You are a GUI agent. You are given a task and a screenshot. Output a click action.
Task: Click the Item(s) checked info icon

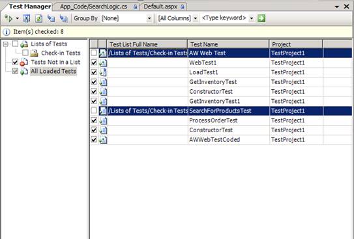7,32
